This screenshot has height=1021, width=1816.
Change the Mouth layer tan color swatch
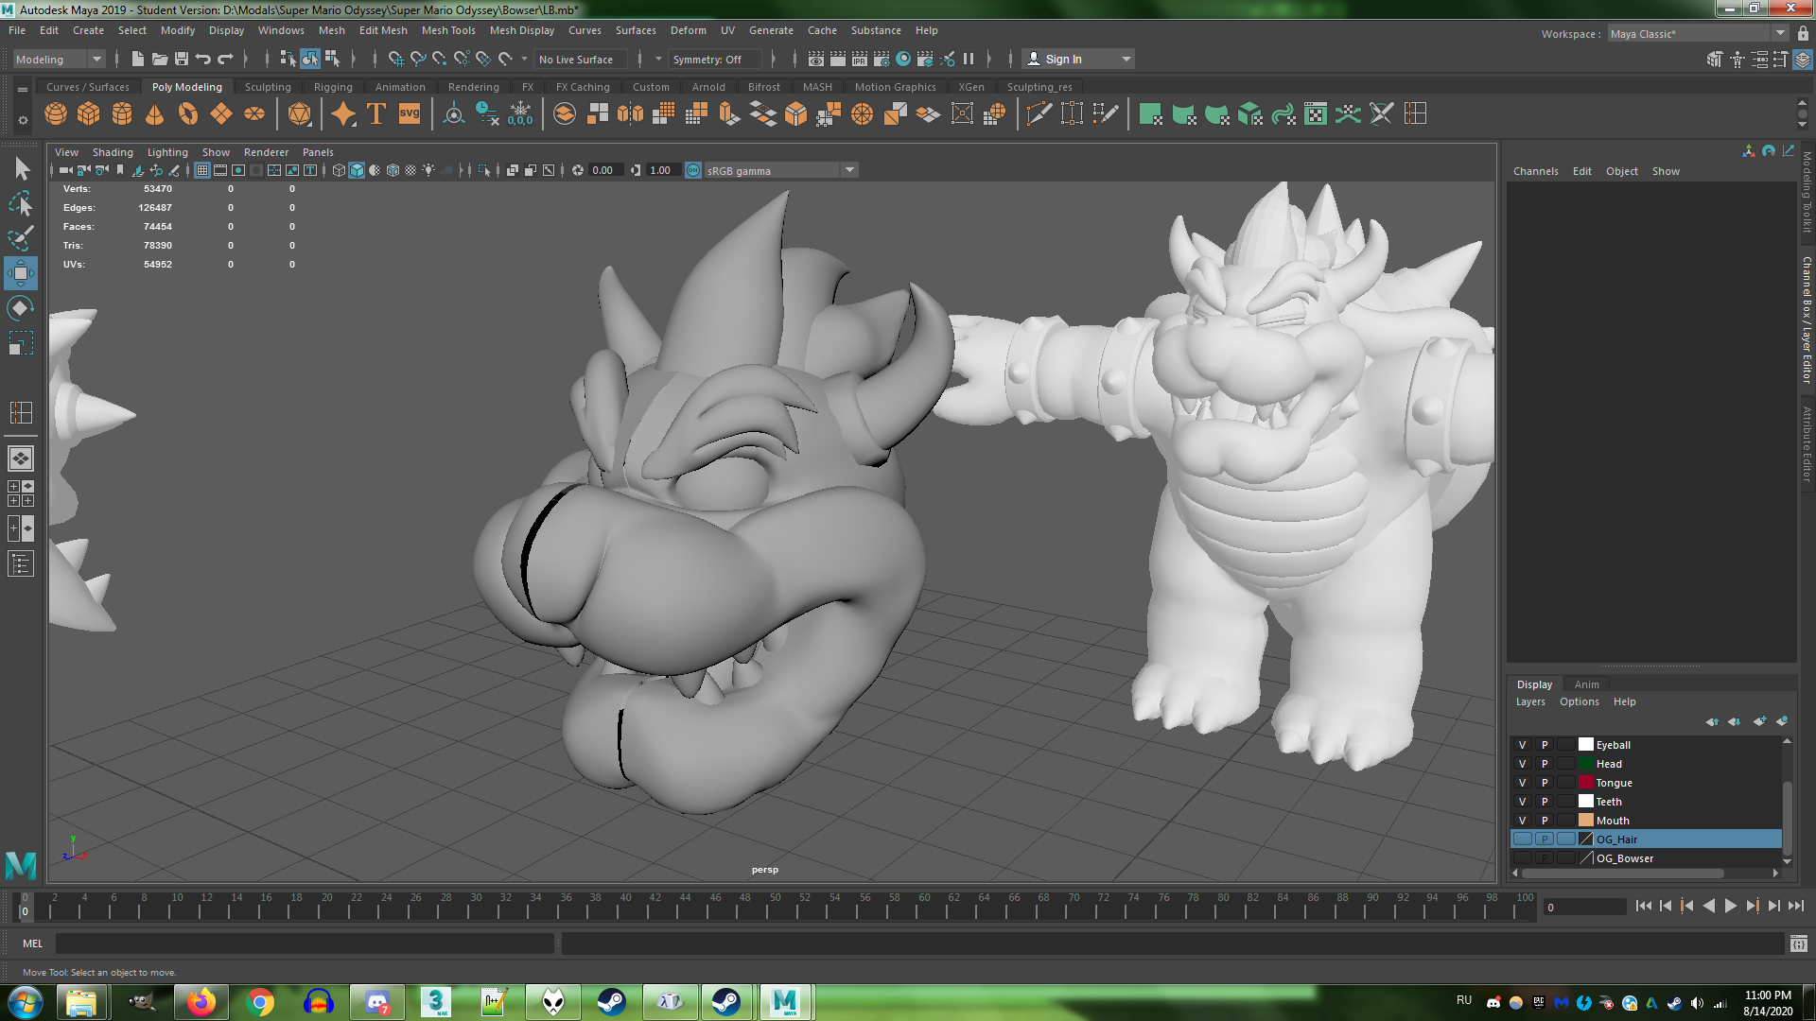1586,821
